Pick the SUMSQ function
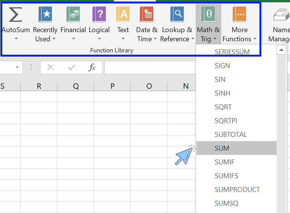Image resolution: width=290 pixels, height=213 pixels. 237,203
